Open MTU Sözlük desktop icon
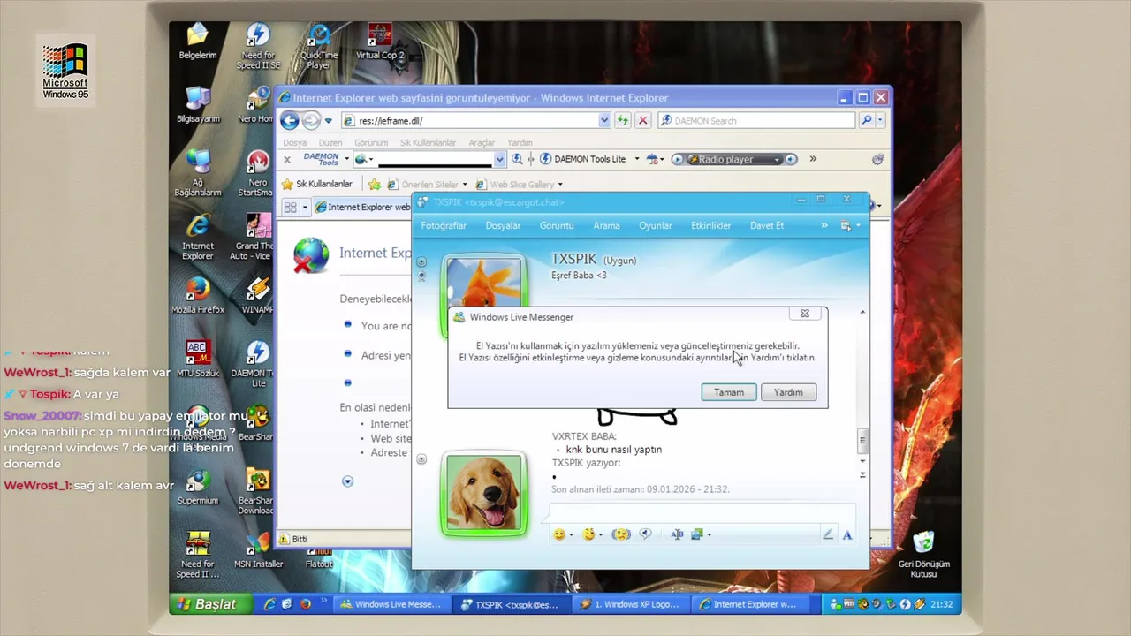The width and height of the screenshot is (1131, 636). (197, 360)
